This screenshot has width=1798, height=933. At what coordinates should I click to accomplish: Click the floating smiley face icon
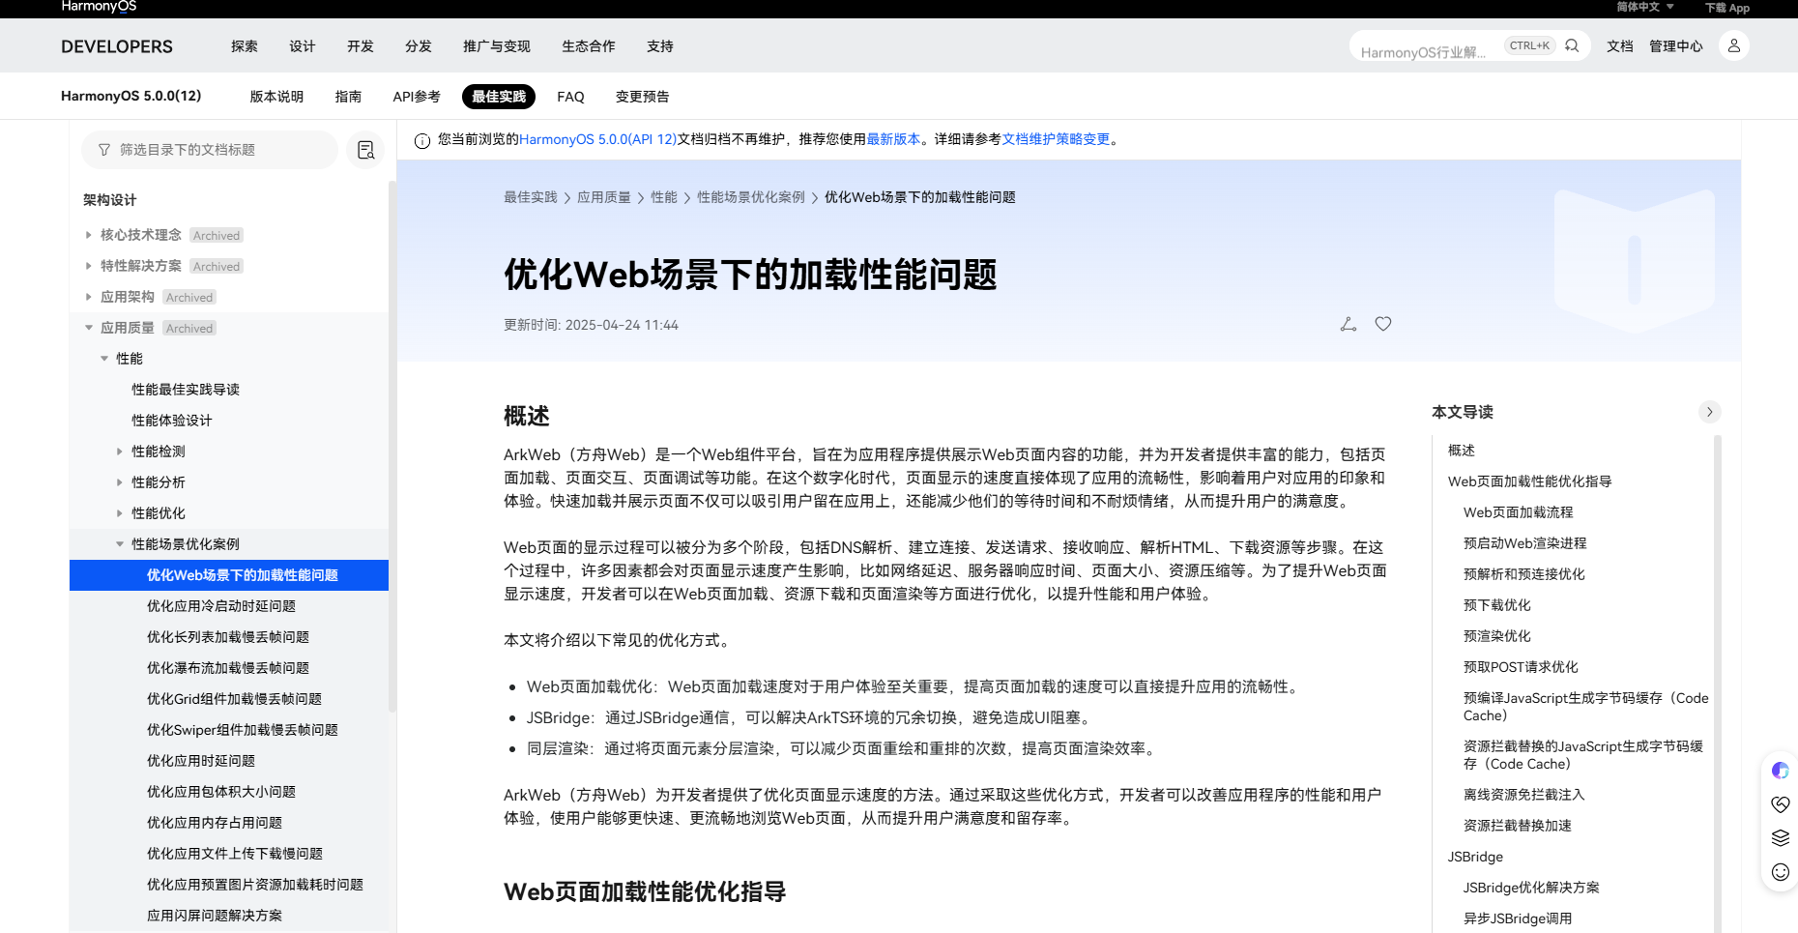pyautogui.click(x=1781, y=872)
